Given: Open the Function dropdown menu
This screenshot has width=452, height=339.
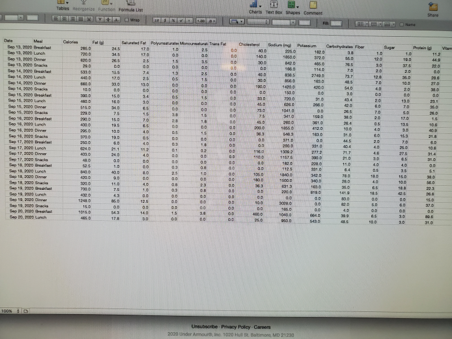Looking at the screenshot, I should click(x=107, y=7).
